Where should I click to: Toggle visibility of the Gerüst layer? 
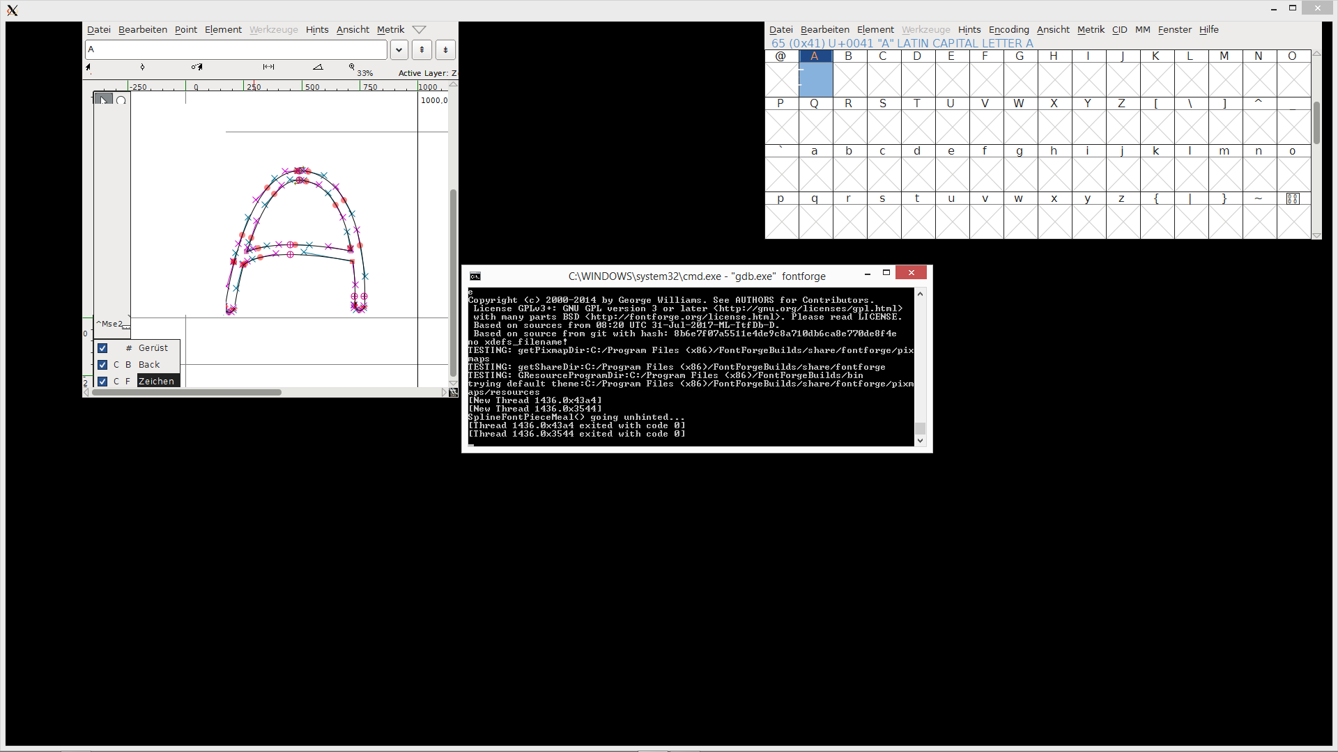click(102, 348)
